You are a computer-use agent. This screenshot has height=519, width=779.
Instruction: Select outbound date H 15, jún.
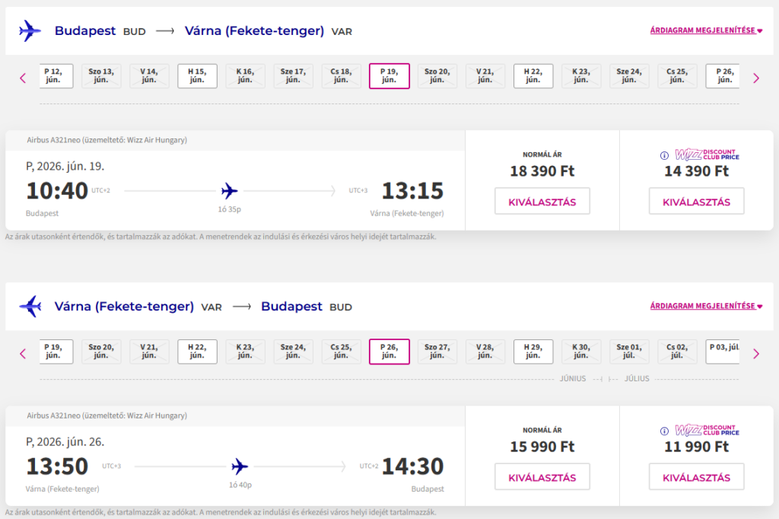click(x=197, y=75)
